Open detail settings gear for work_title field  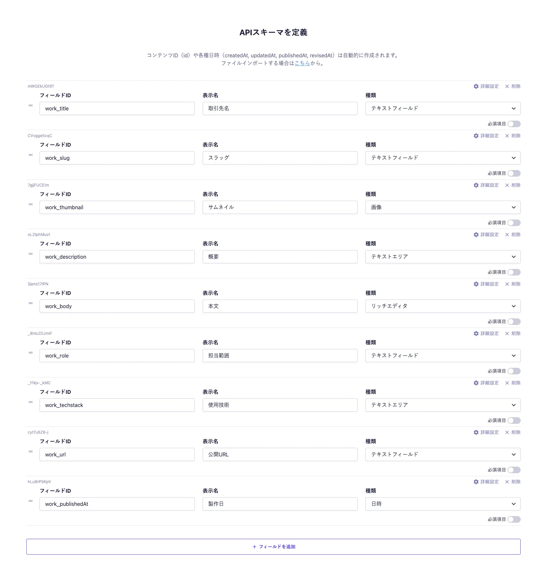[x=476, y=86]
